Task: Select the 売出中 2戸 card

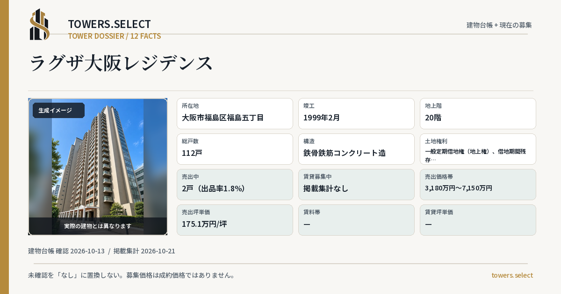Action: 235,184
